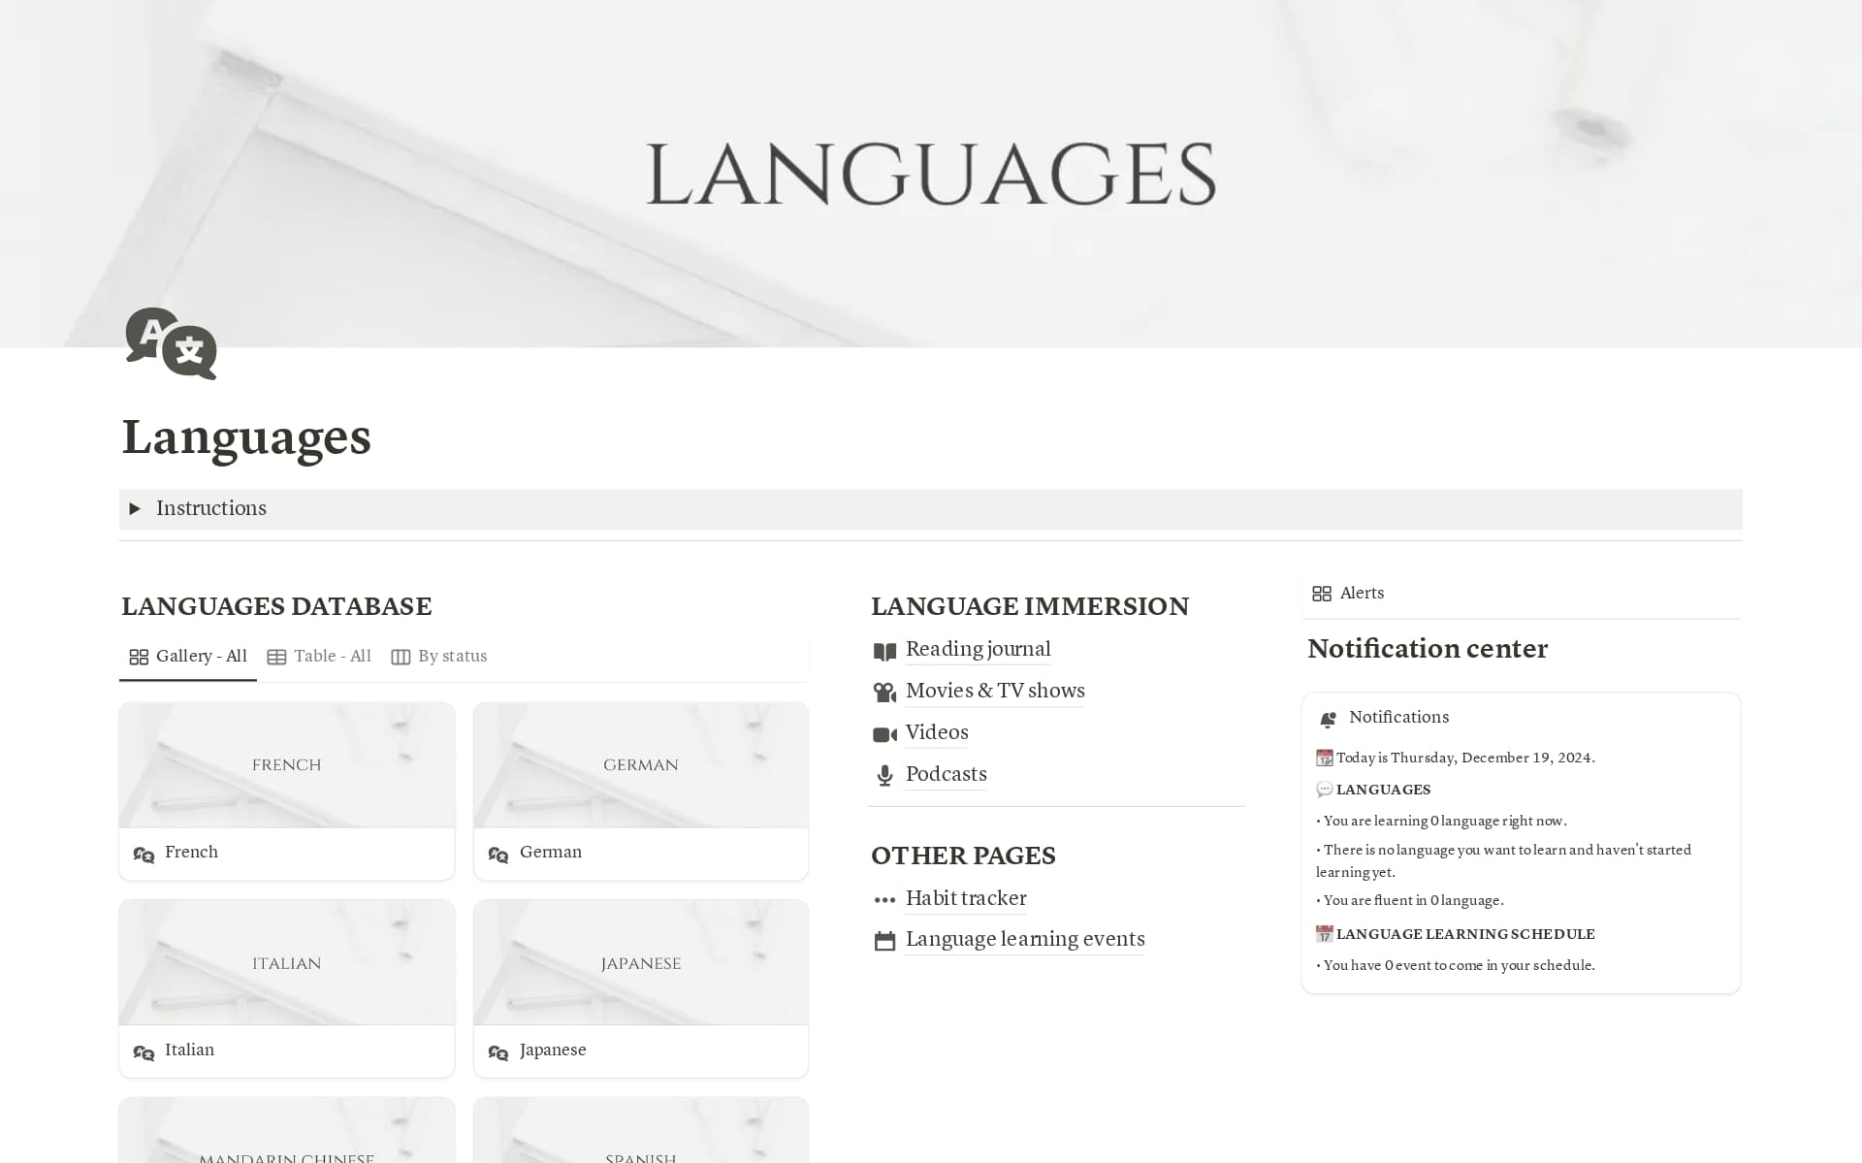Click the German card title

coord(550,852)
